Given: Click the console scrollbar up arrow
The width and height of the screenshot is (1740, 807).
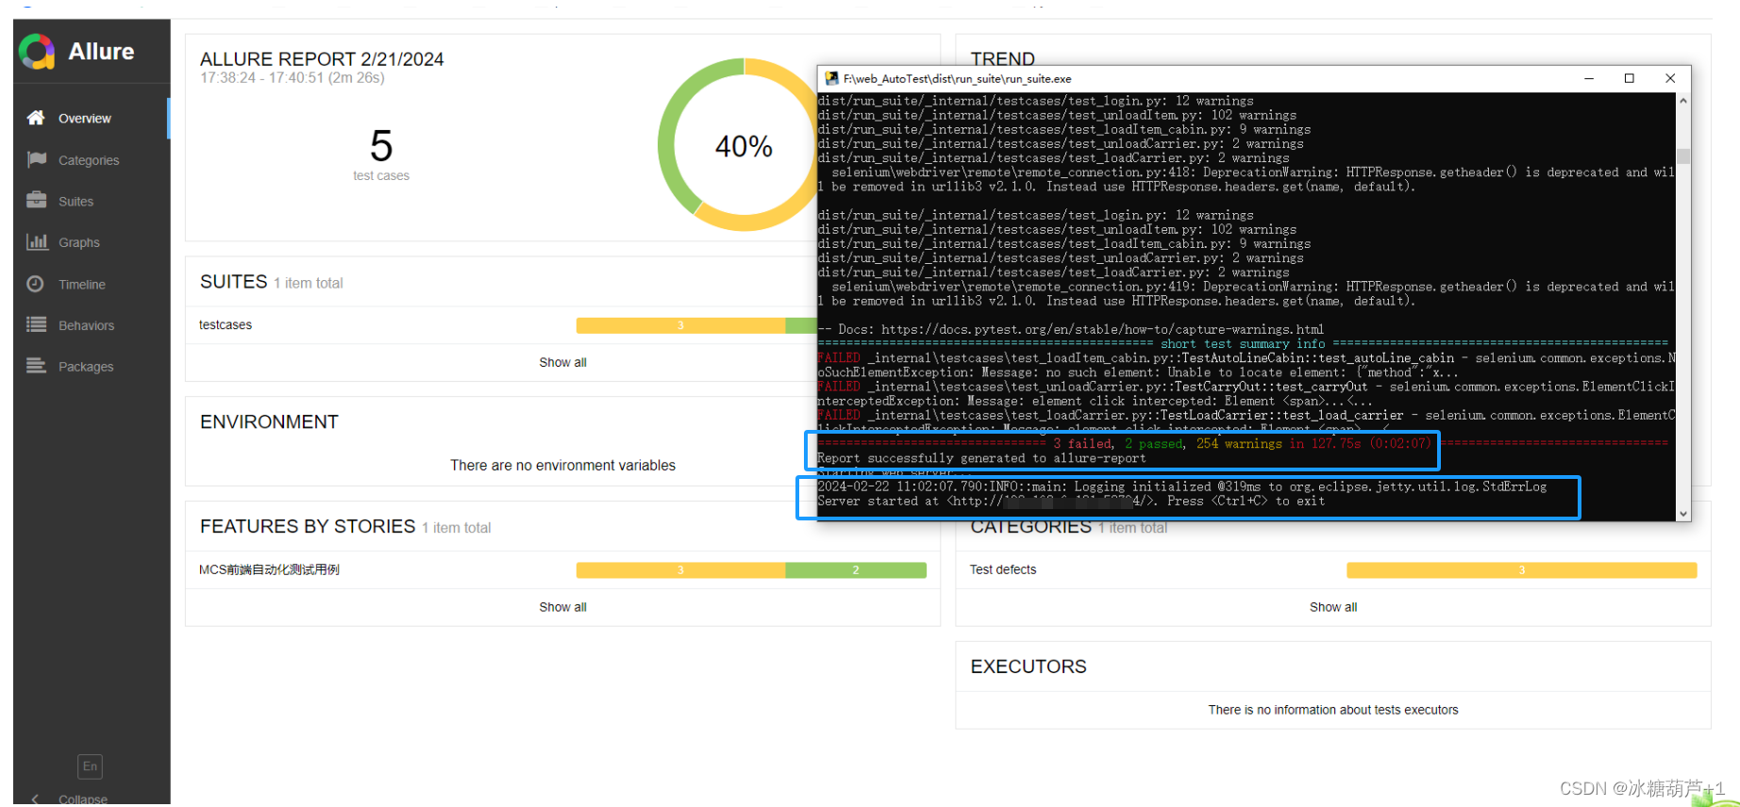Looking at the screenshot, I should pyautogui.click(x=1683, y=101).
